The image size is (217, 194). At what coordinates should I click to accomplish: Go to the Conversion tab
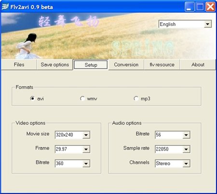click(126, 65)
